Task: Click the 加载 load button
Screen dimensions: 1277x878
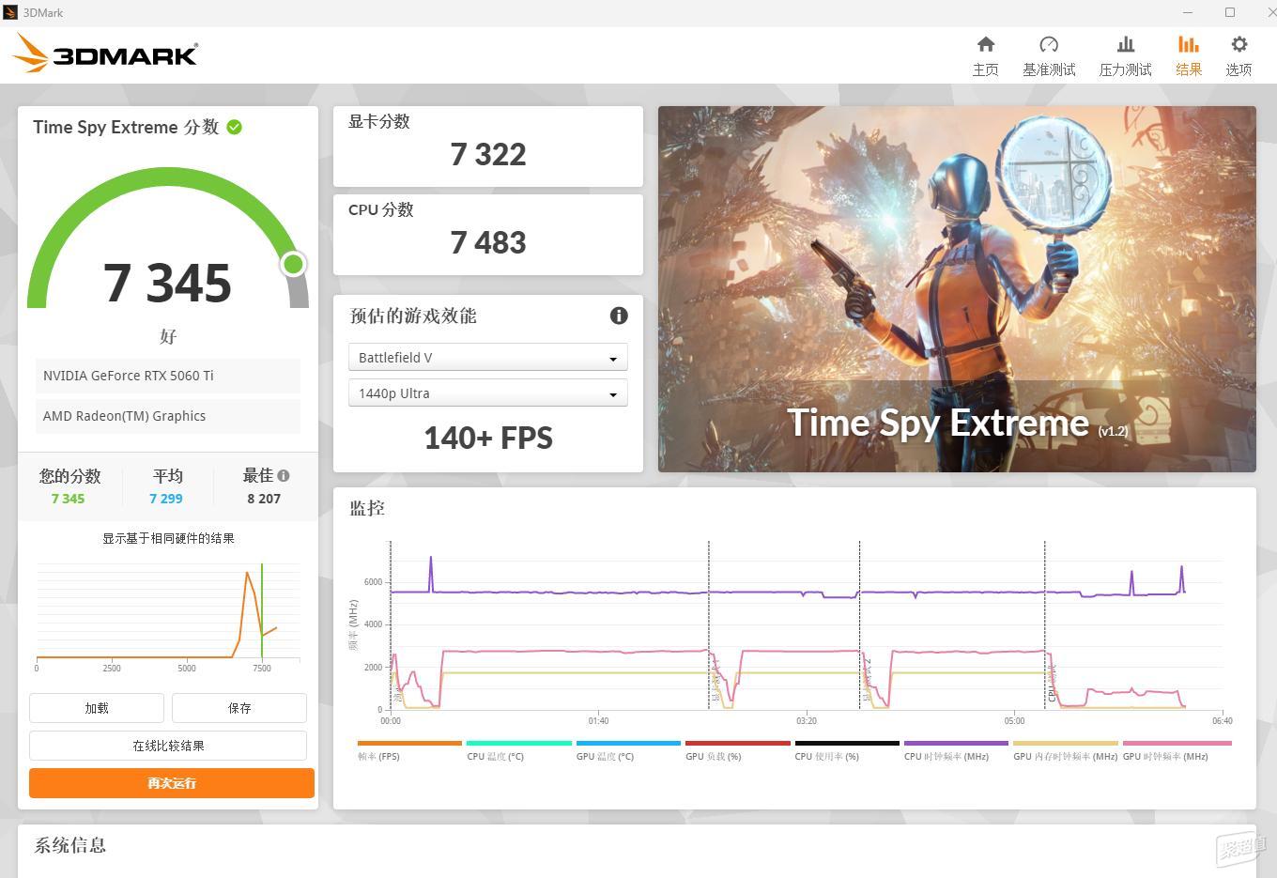Action: point(97,708)
